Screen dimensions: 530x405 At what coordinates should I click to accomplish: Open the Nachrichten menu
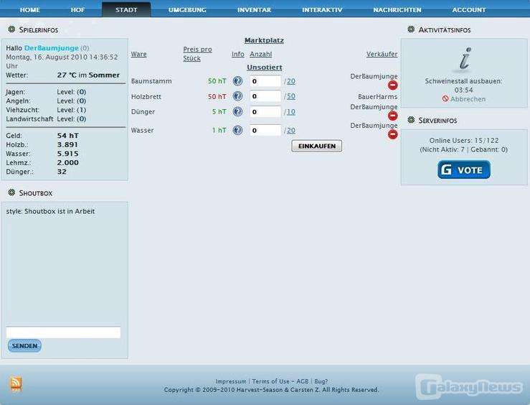click(397, 10)
